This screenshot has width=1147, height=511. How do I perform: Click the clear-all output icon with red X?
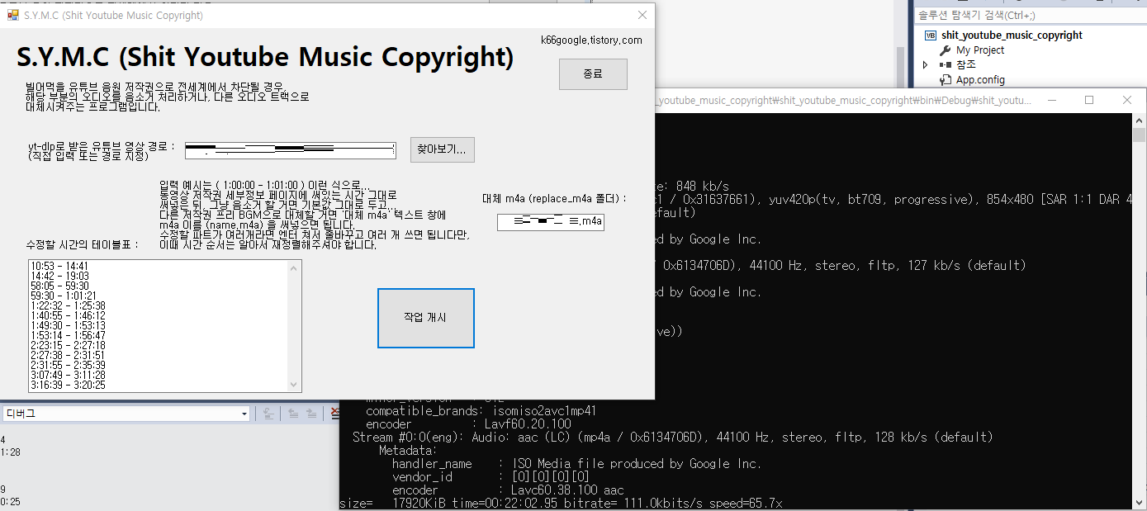(334, 414)
